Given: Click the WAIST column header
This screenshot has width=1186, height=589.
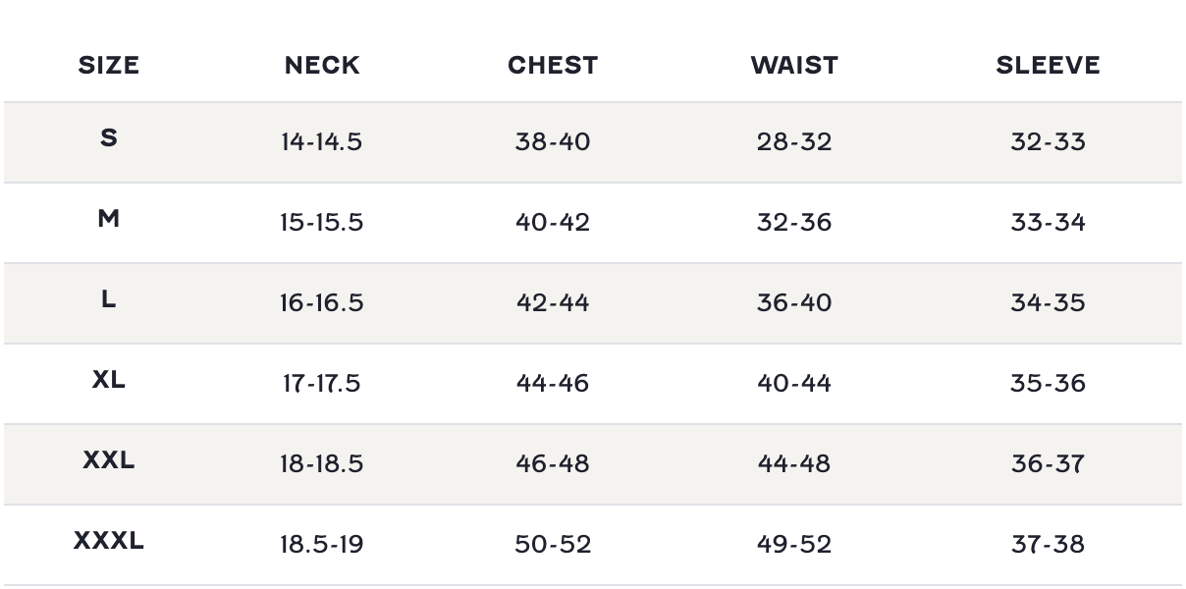Looking at the screenshot, I should pyautogui.click(x=794, y=66).
